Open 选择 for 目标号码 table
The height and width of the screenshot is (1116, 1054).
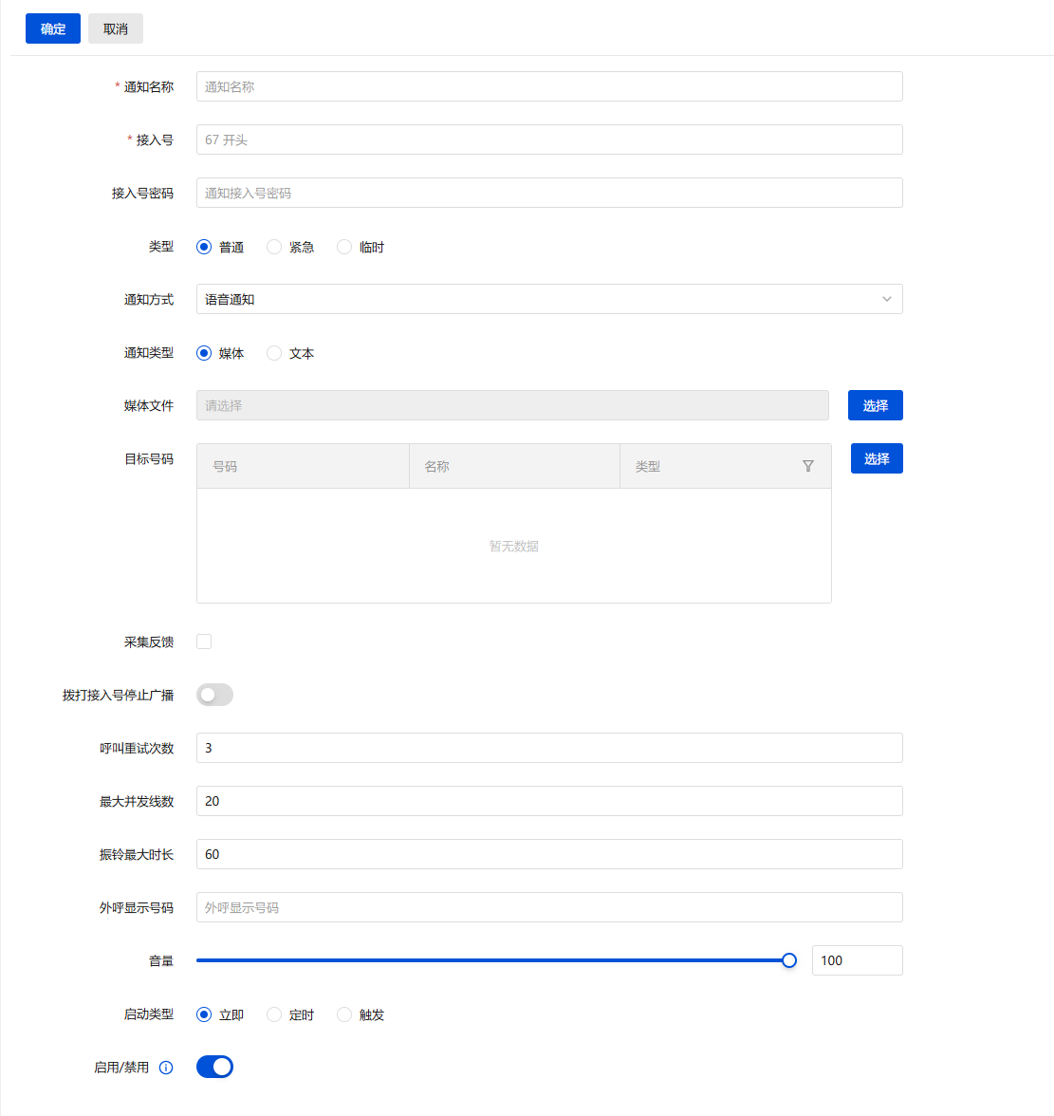click(x=876, y=458)
